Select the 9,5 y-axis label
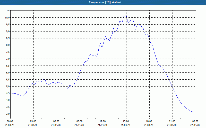The image size is (206, 128). 8,24
